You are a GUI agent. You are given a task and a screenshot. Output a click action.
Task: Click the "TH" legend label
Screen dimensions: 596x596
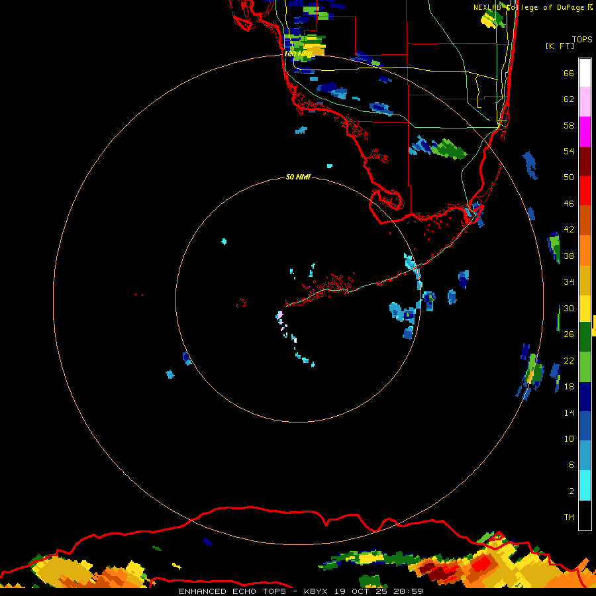[x=569, y=517]
